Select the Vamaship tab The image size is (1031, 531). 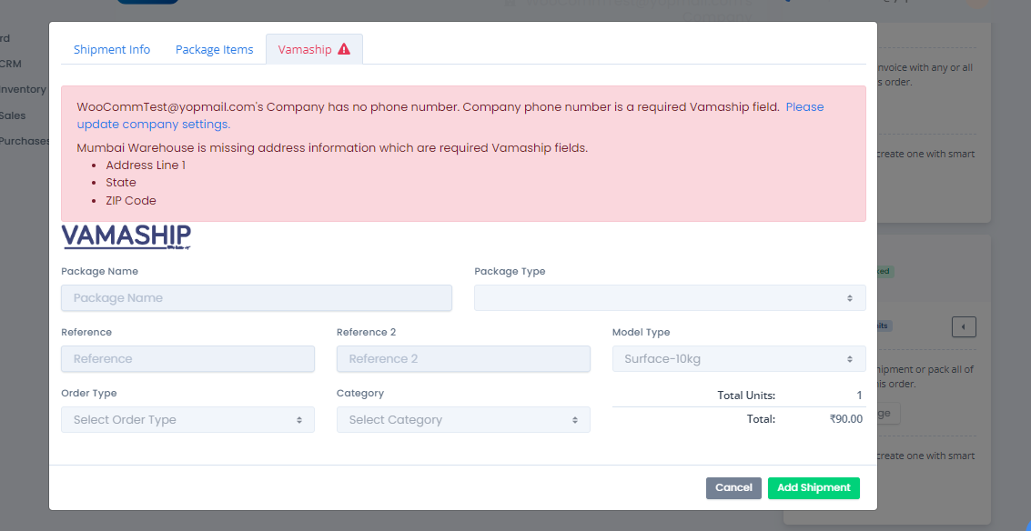tap(314, 49)
